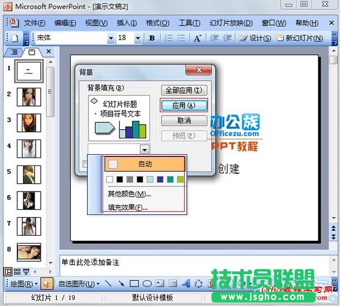
Task: Select the Arrow drawing tool
Action: pyautogui.click(x=121, y=283)
